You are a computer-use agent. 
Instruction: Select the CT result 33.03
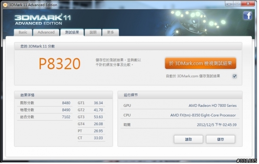[98, 138]
